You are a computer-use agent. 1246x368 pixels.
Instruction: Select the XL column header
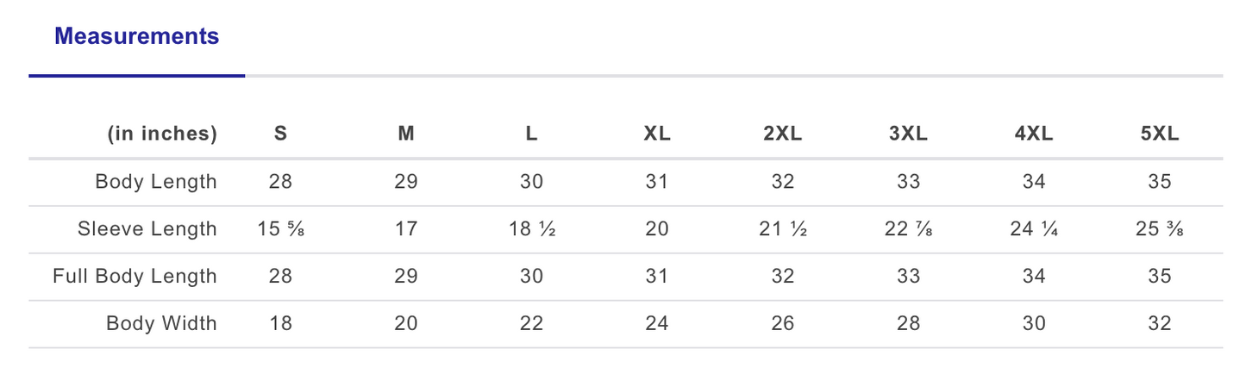pyautogui.click(x=656, y=134)
